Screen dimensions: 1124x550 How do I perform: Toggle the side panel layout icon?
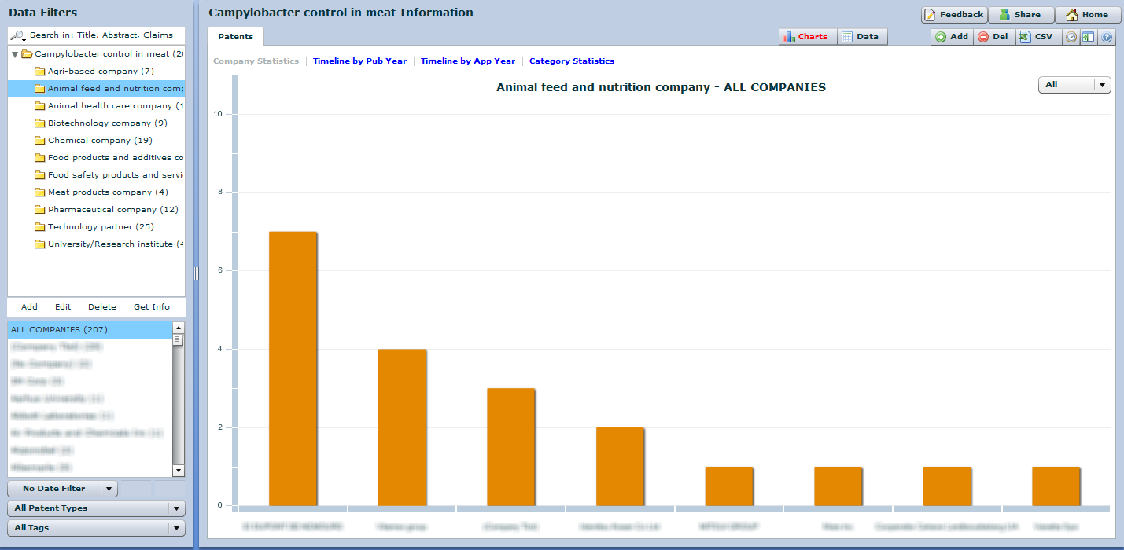point(1088,37)
